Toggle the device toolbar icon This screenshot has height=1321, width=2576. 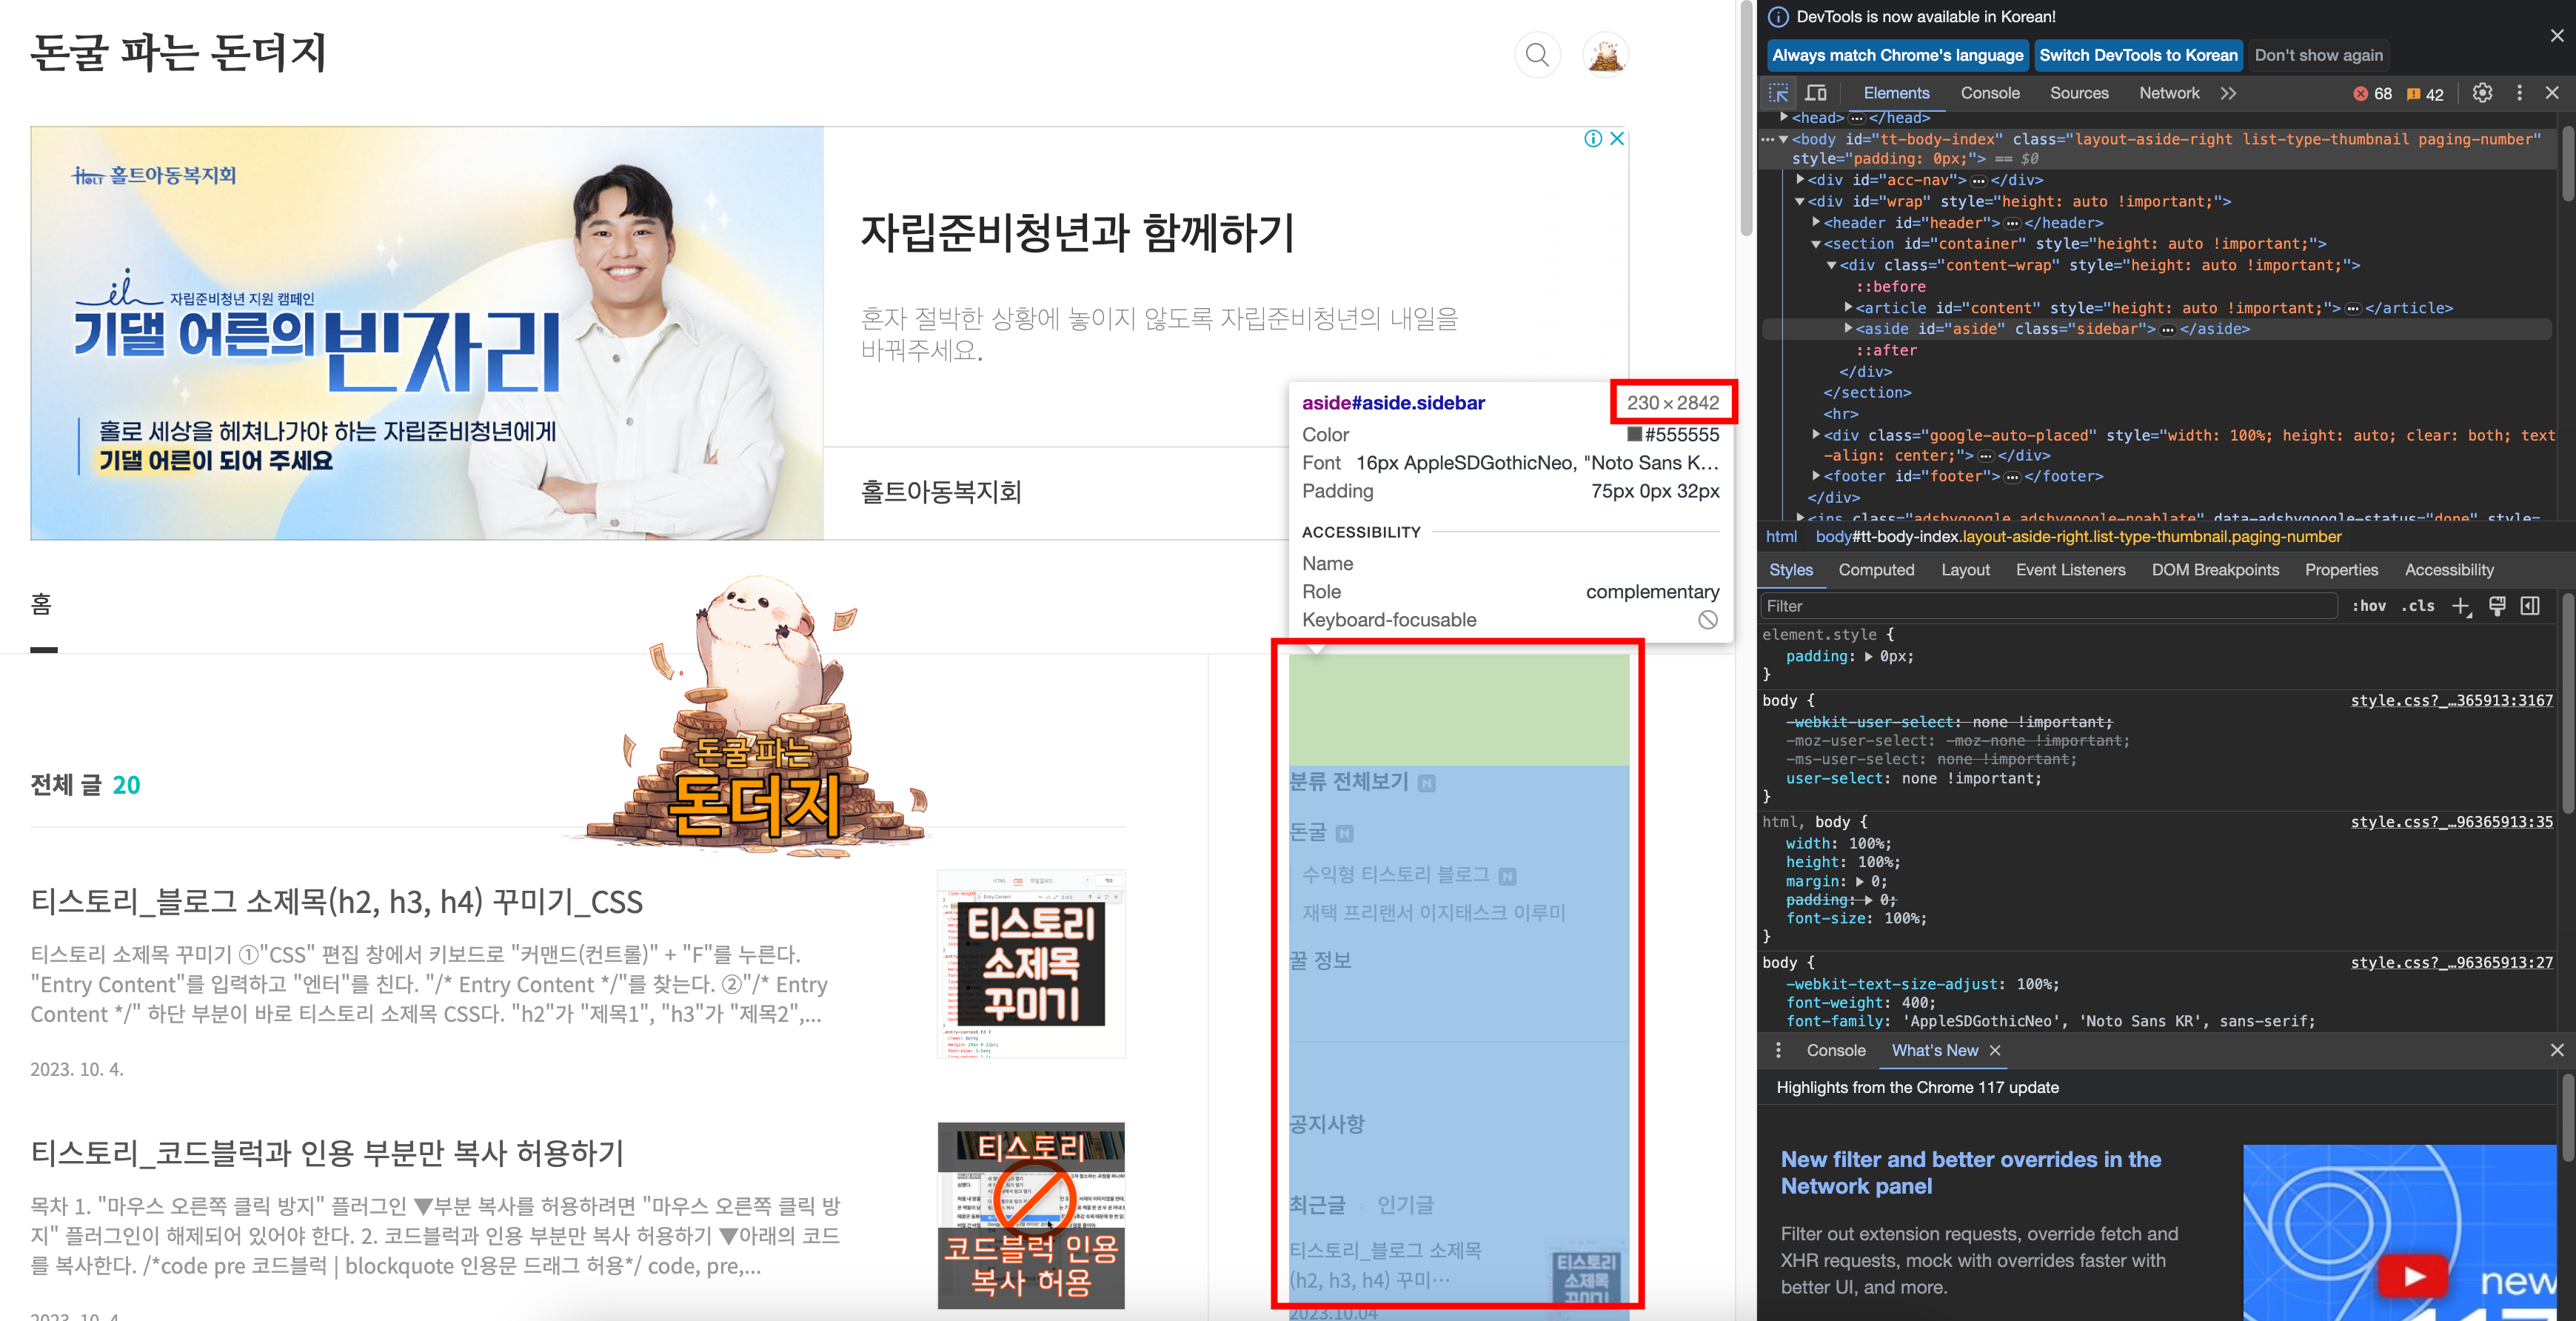click(x=1816, y=93)
